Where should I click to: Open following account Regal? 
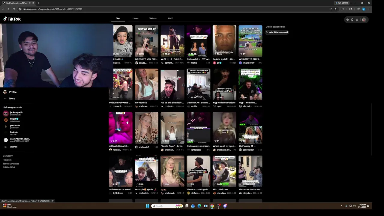[11, 120]
